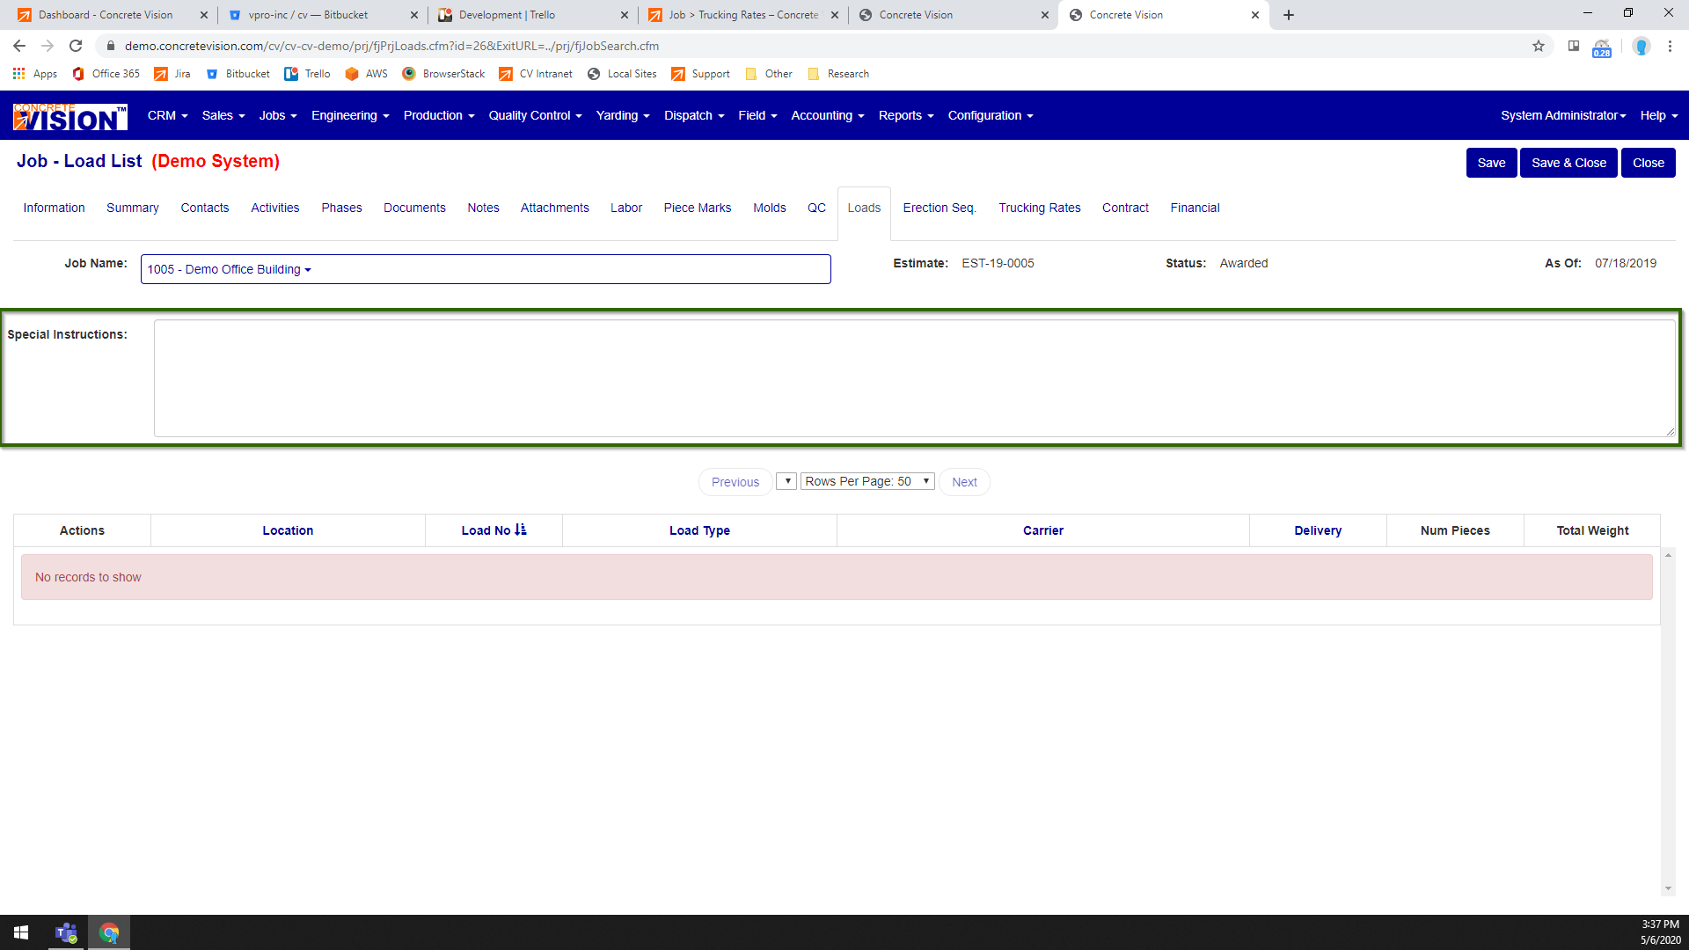The width and height of the screenshot is (1689, 950).
Task: Click the browser reload icon
Action: [x=76, y=46]
